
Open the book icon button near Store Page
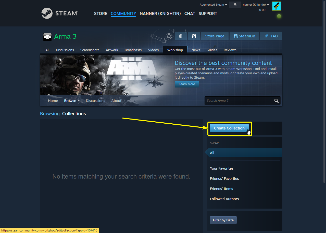pos(181,36)
